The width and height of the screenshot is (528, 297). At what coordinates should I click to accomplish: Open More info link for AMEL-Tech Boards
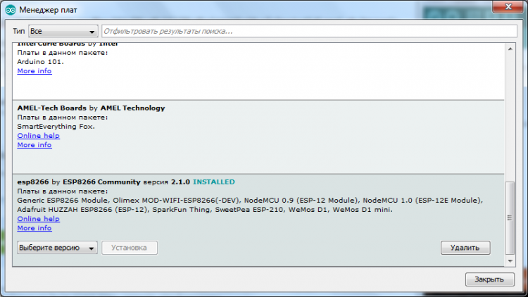coord(34,145)
